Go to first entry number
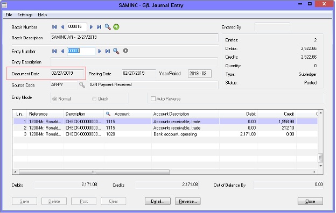The height and width of the screenshot is (213, 336). [54, 51]
